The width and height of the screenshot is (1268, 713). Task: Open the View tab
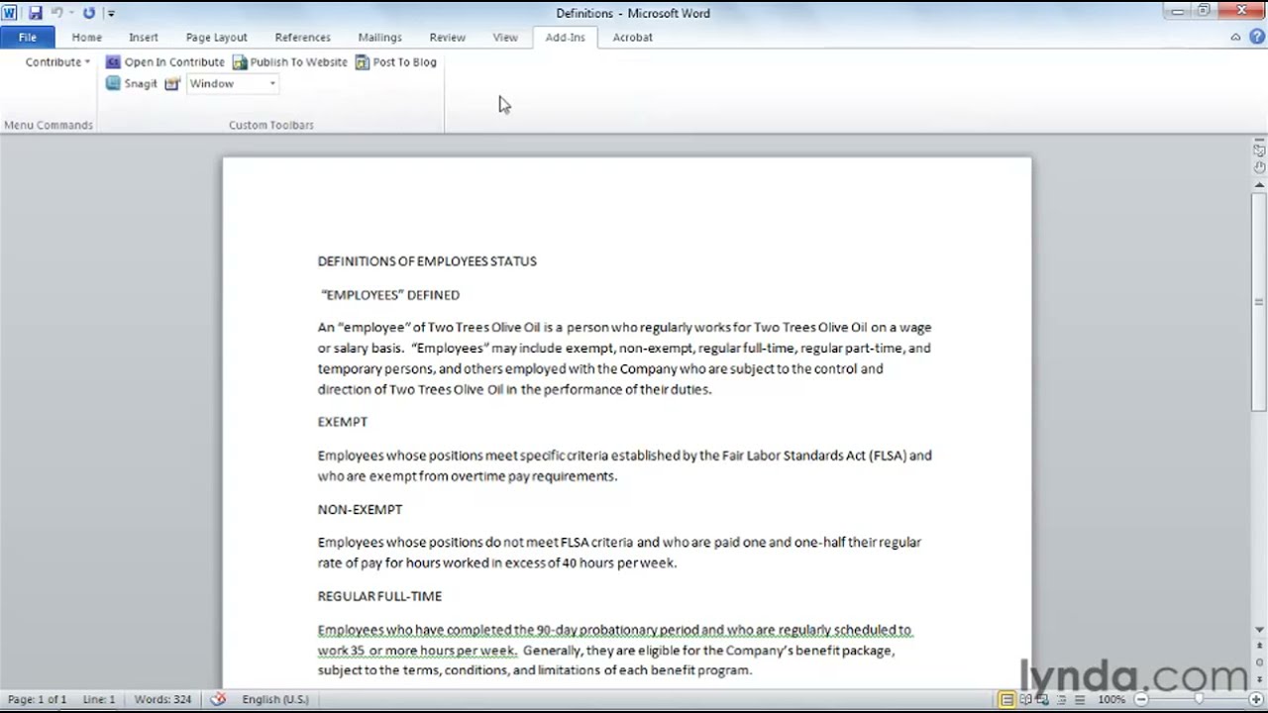(x=505, y=38)
